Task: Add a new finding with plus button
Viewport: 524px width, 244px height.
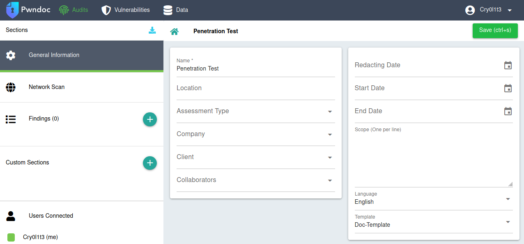Action: (150, 119)
